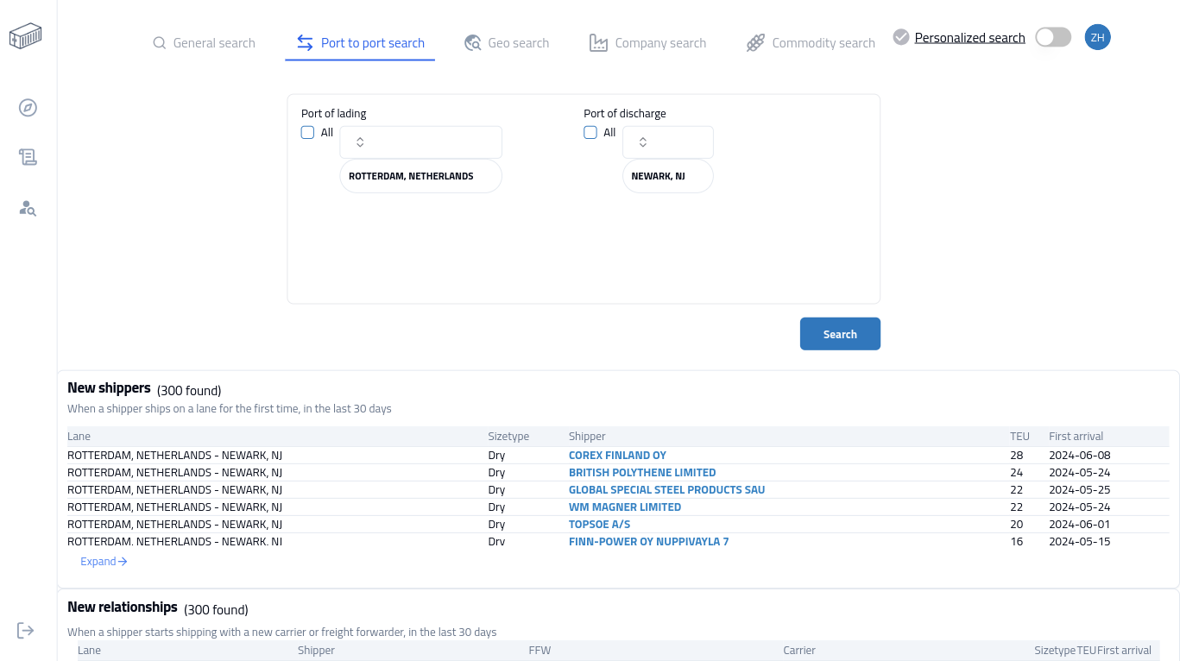The width and height of the screenshot is (1180, 661).
Task: Click the globe icon beside Geo search
Action: (473, 43)
